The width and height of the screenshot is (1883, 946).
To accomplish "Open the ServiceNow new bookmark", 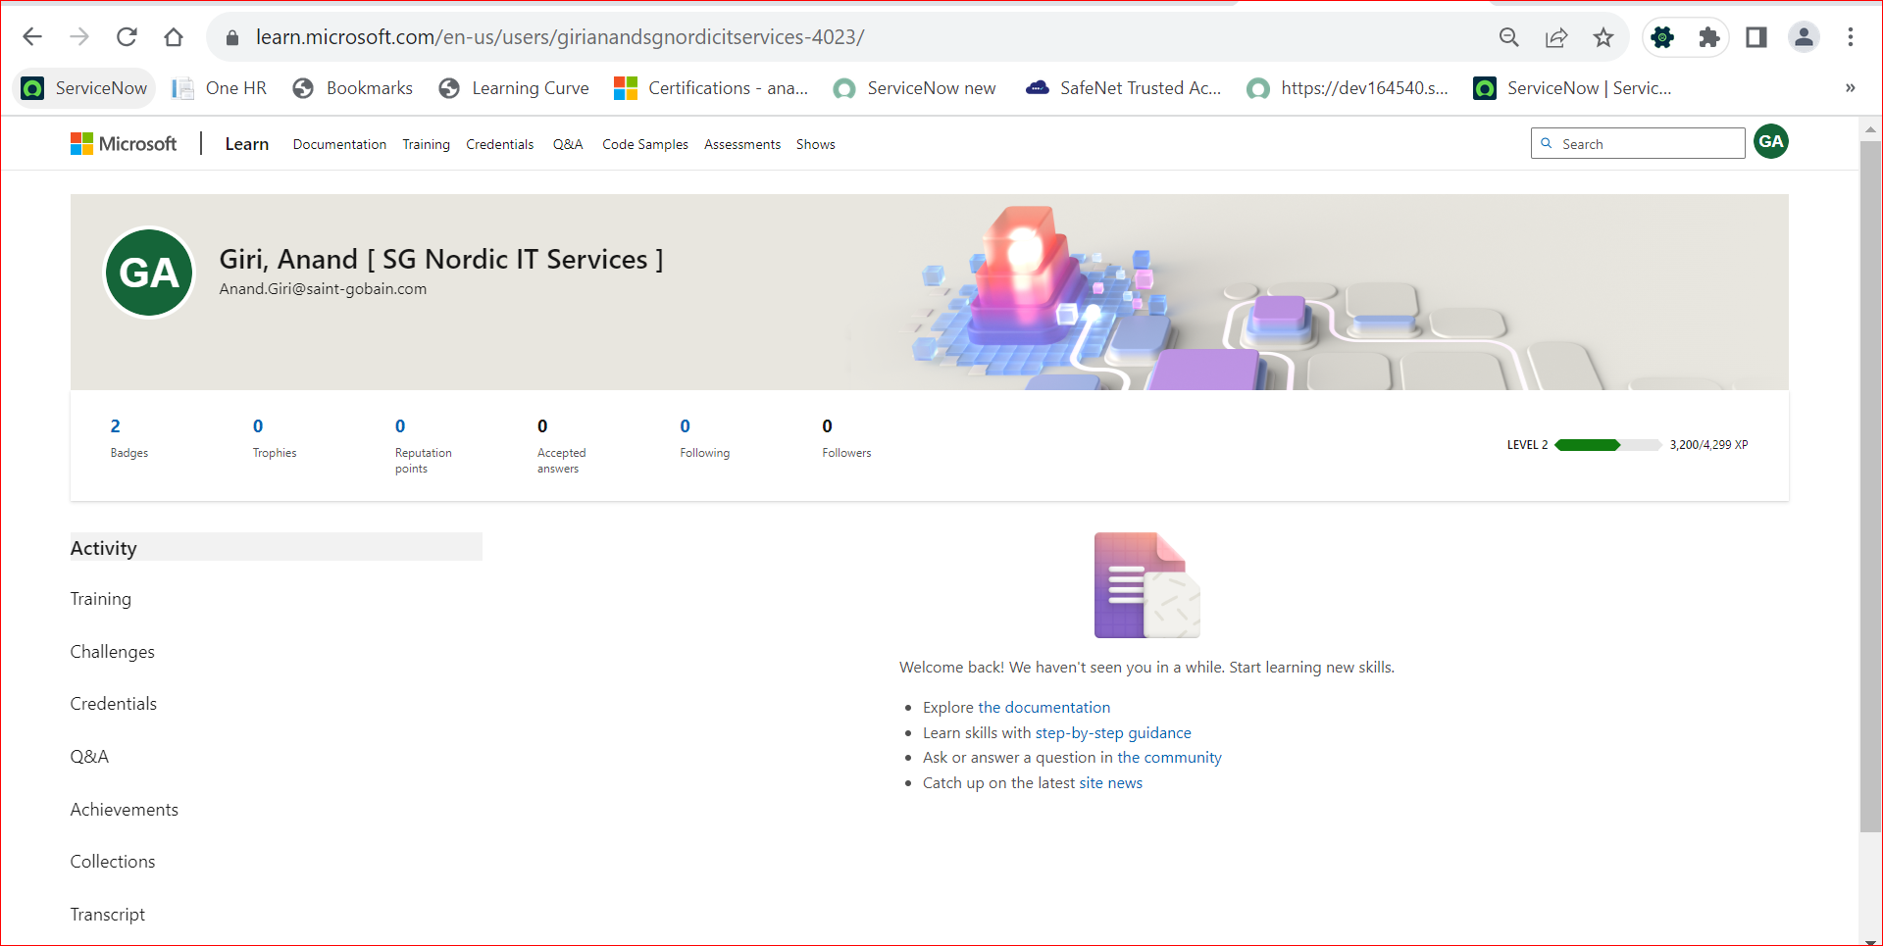I will (915, 88).
